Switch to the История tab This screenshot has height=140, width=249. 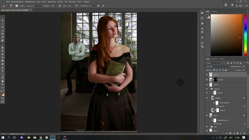(214, 59)
